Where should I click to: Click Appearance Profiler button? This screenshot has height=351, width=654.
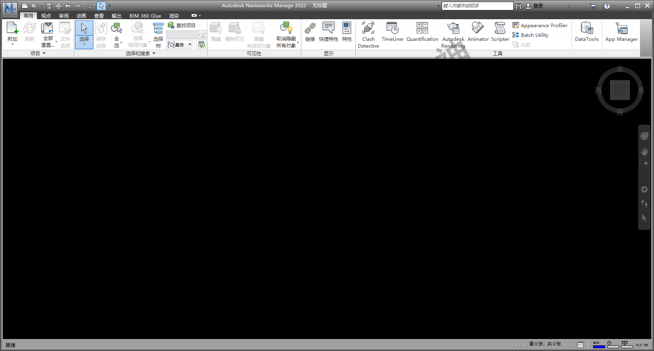540,25
